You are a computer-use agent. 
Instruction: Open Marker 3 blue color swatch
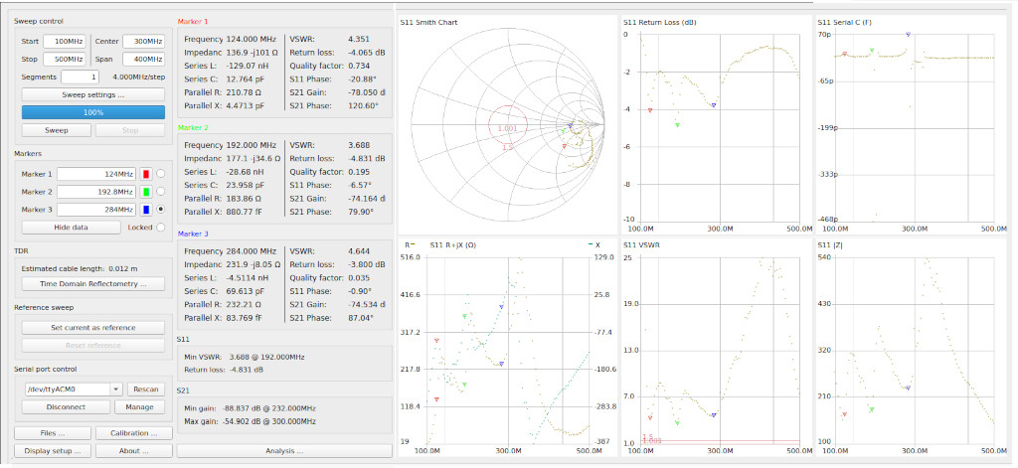tap(146, 210)
